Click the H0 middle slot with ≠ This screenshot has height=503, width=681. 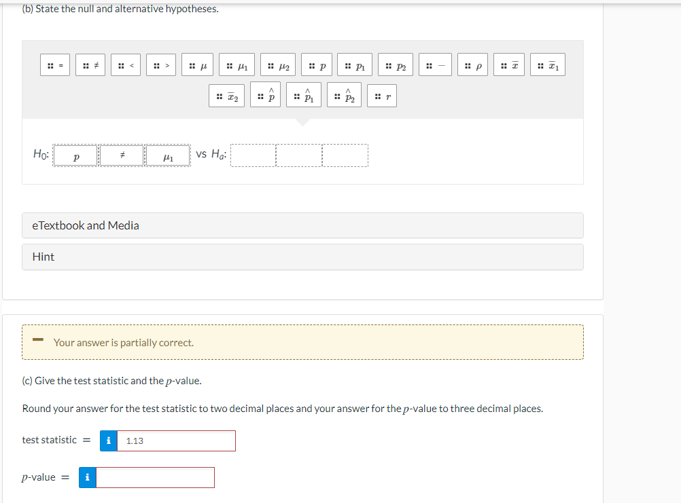point(122,155)
